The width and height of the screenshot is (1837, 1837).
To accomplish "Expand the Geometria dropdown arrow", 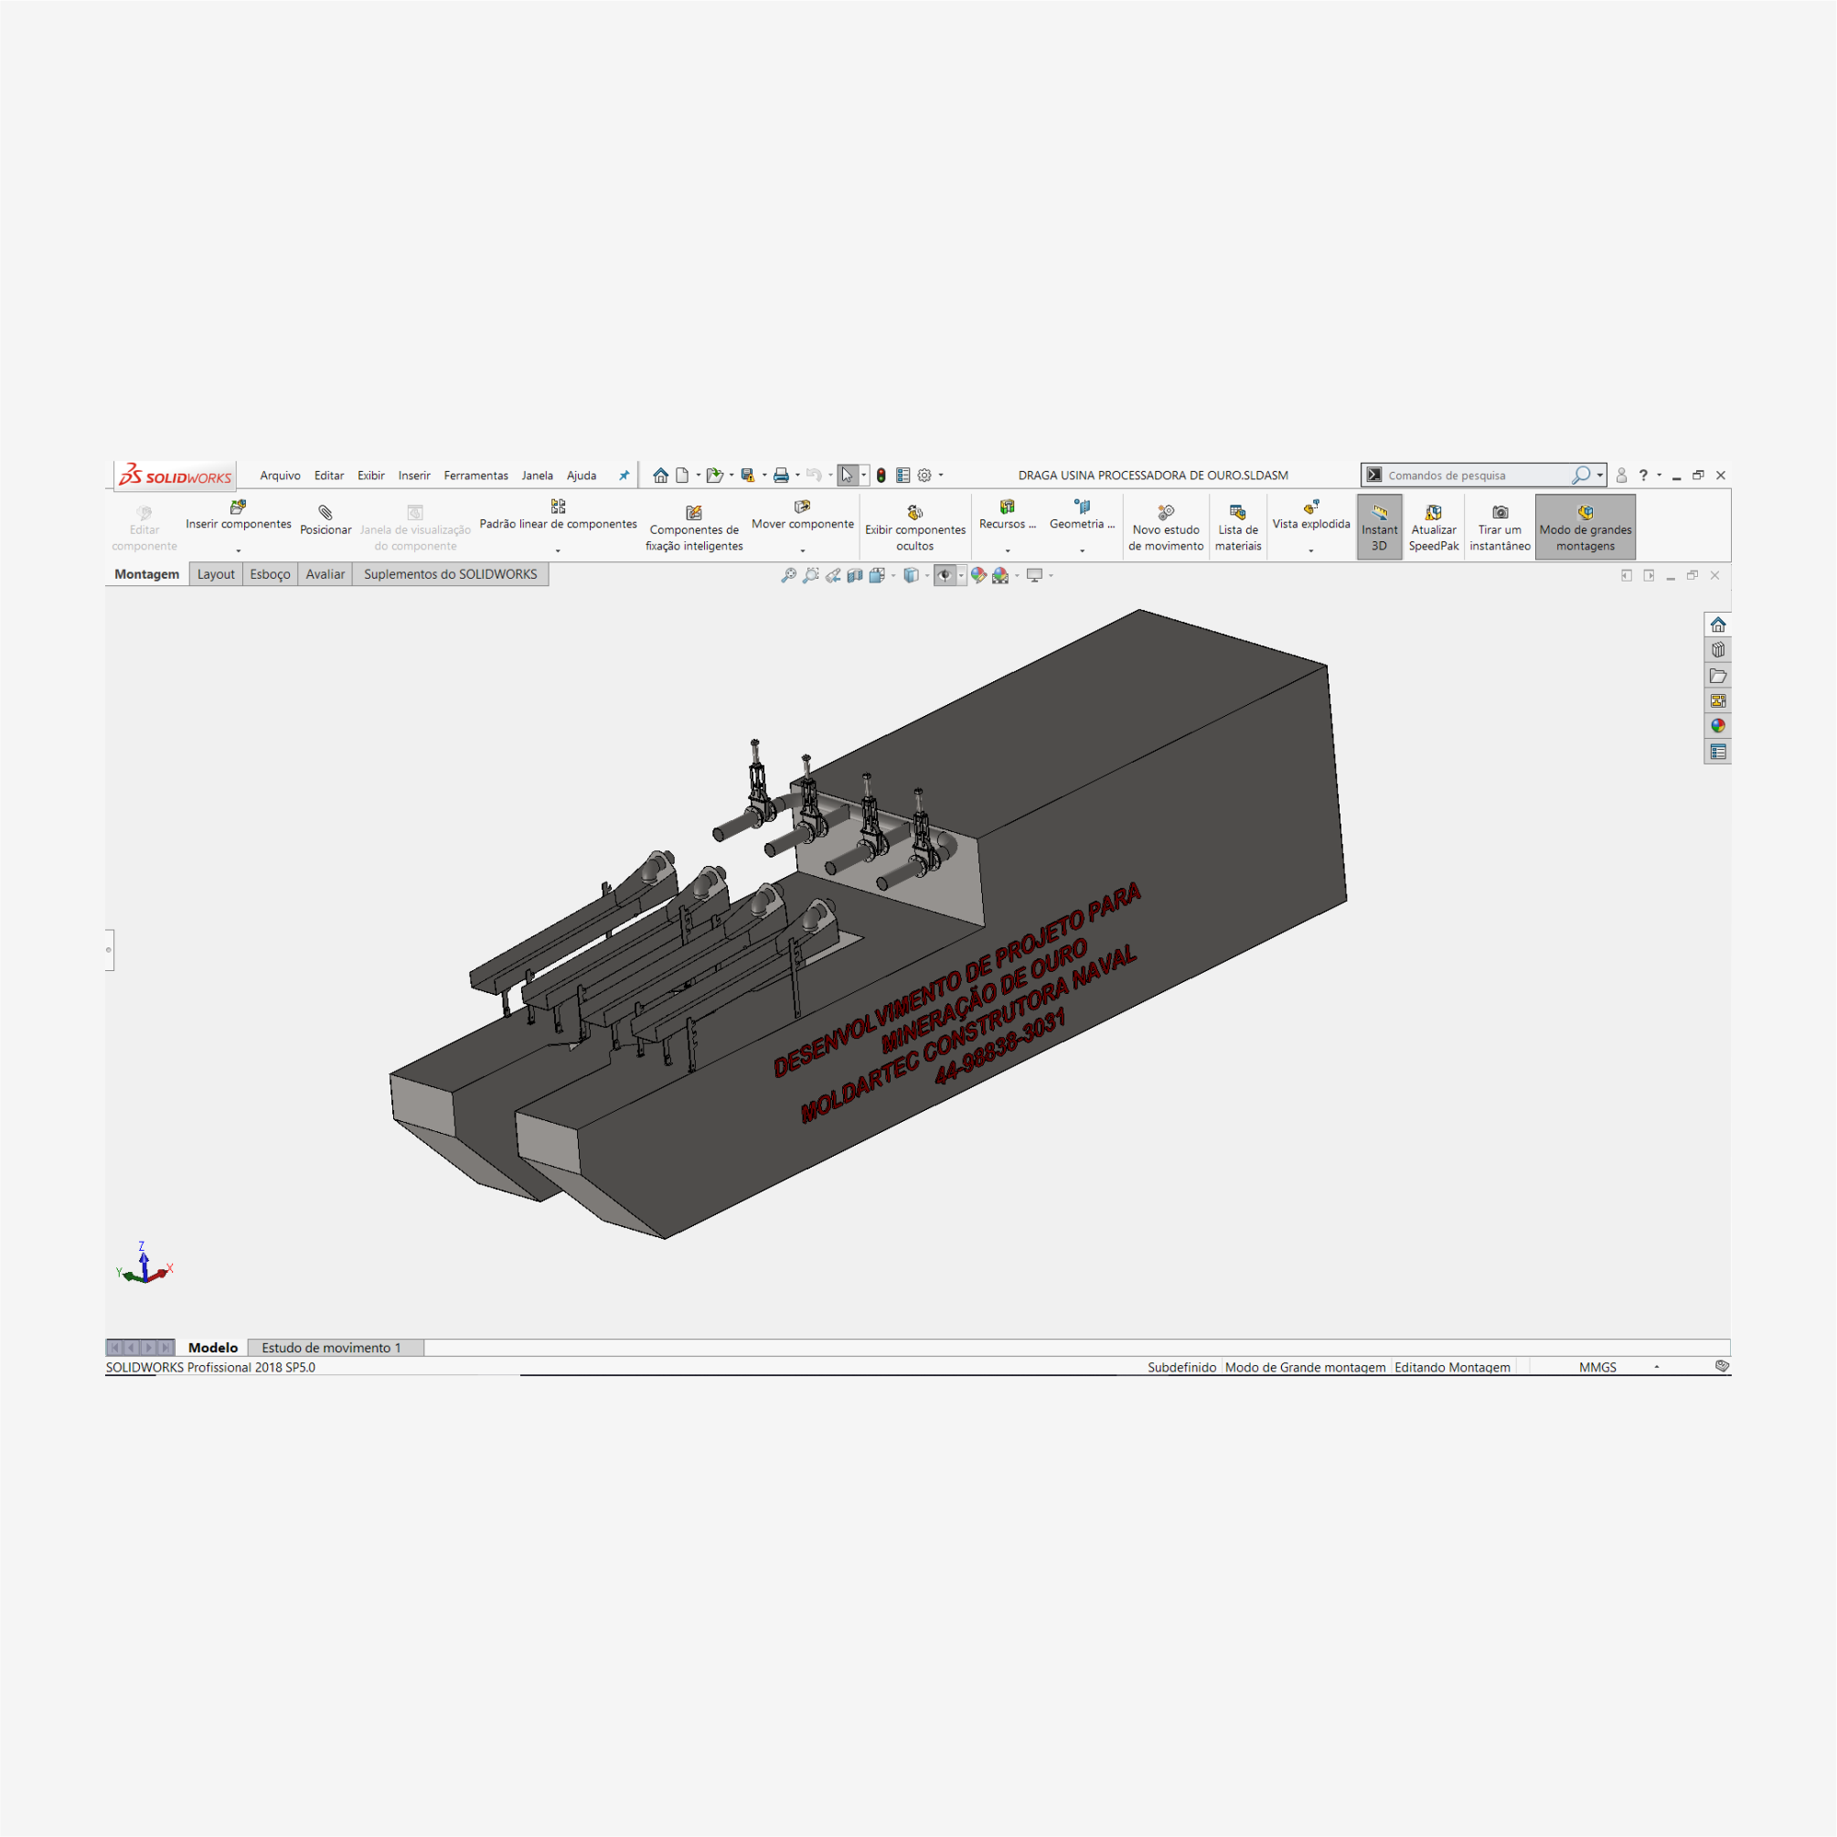I will [x=1082, y=550].
